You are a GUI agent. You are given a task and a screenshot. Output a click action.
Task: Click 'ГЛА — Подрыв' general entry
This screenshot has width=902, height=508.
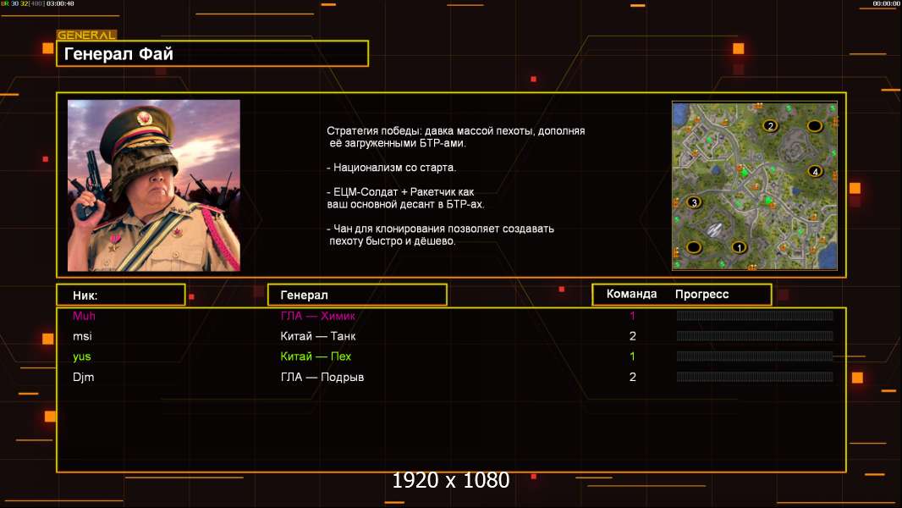point(322,378)
